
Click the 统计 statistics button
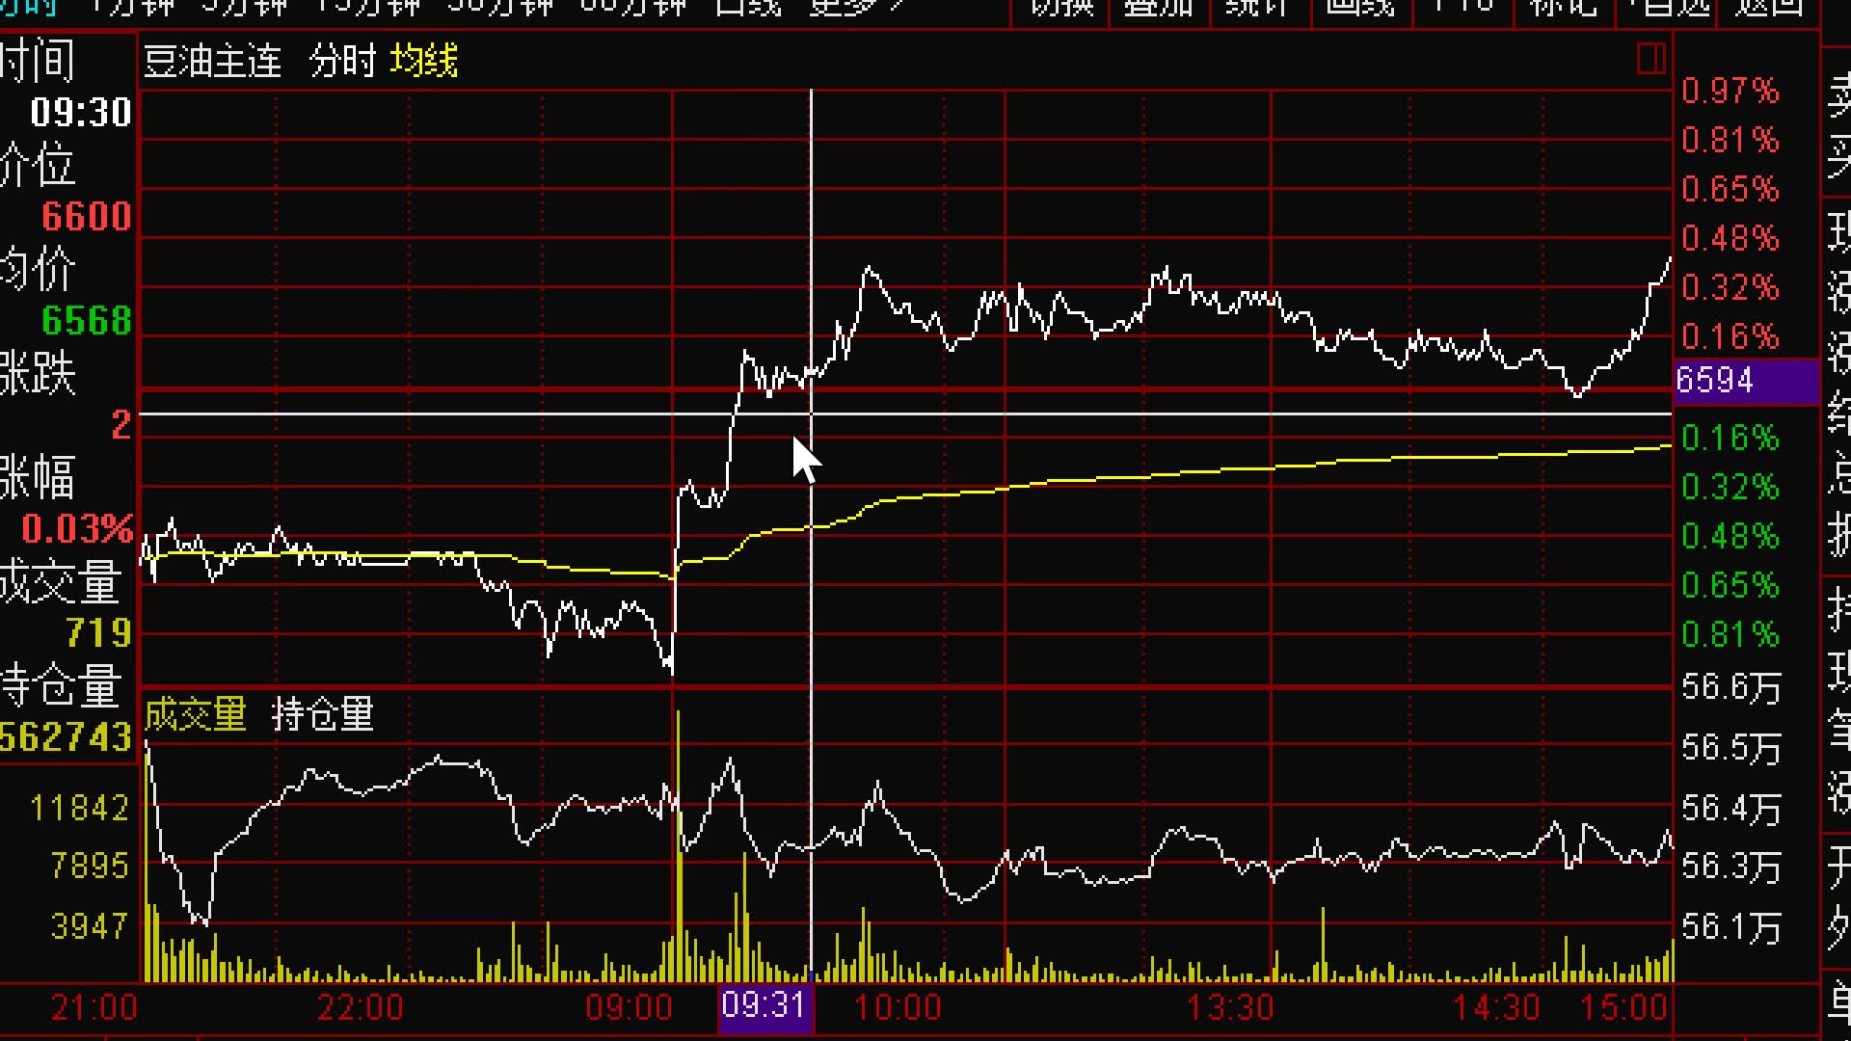coord(1257,8)
